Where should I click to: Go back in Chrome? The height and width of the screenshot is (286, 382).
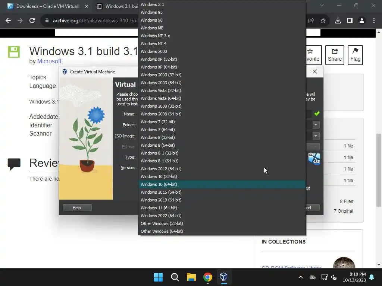click(8, 21)
